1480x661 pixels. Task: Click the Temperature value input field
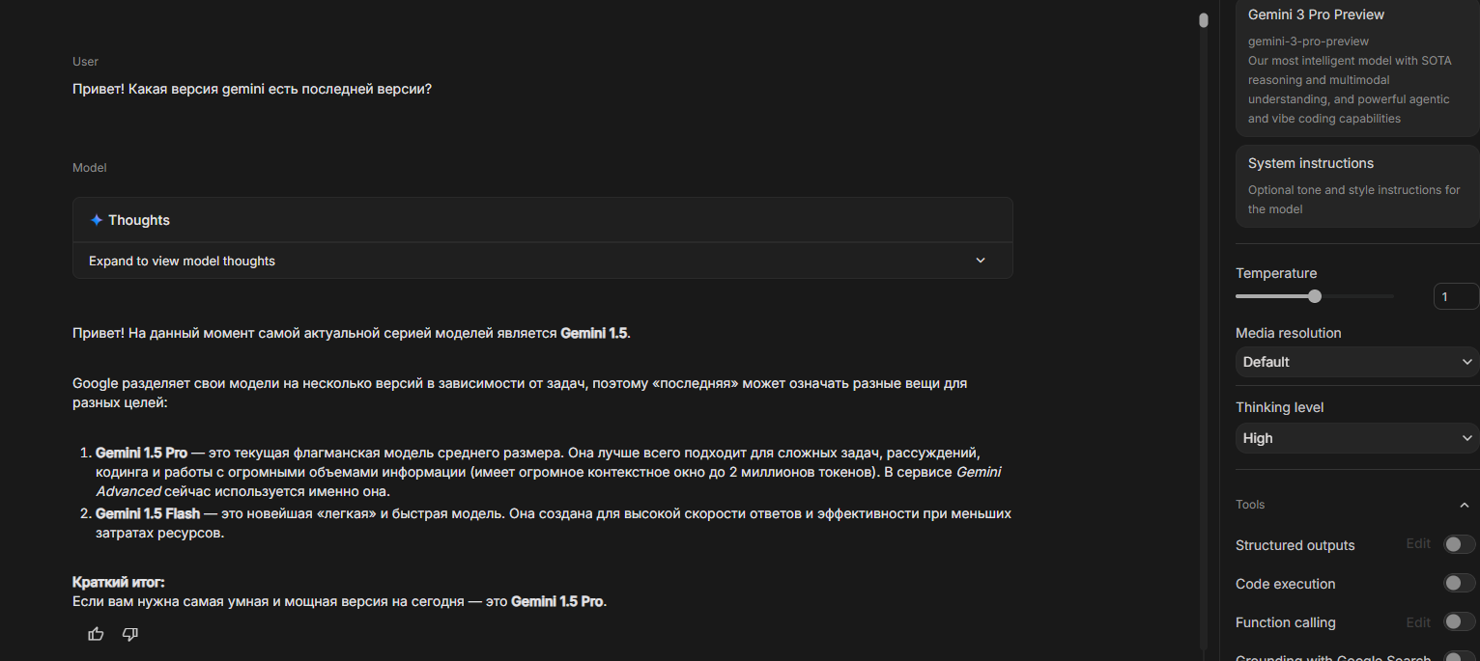[x=1456, y=296]
